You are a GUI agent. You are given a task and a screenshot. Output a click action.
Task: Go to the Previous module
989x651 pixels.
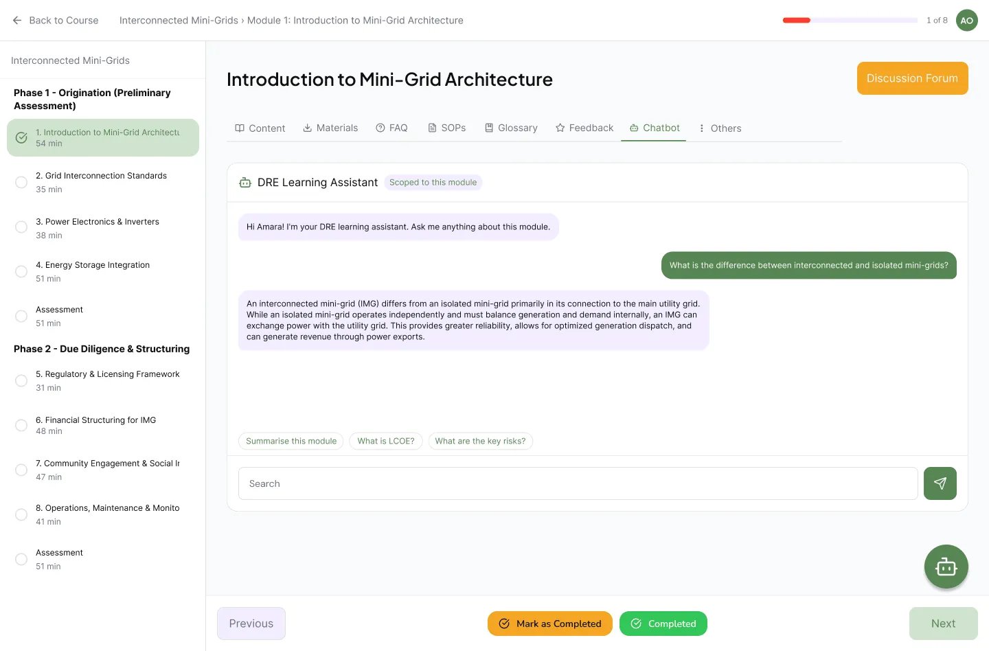point(251,624)
